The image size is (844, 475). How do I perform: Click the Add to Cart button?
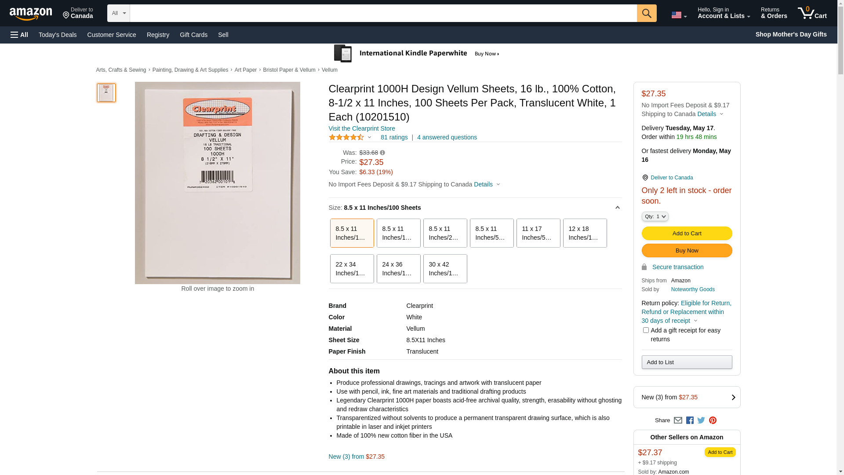click(687, 234)
